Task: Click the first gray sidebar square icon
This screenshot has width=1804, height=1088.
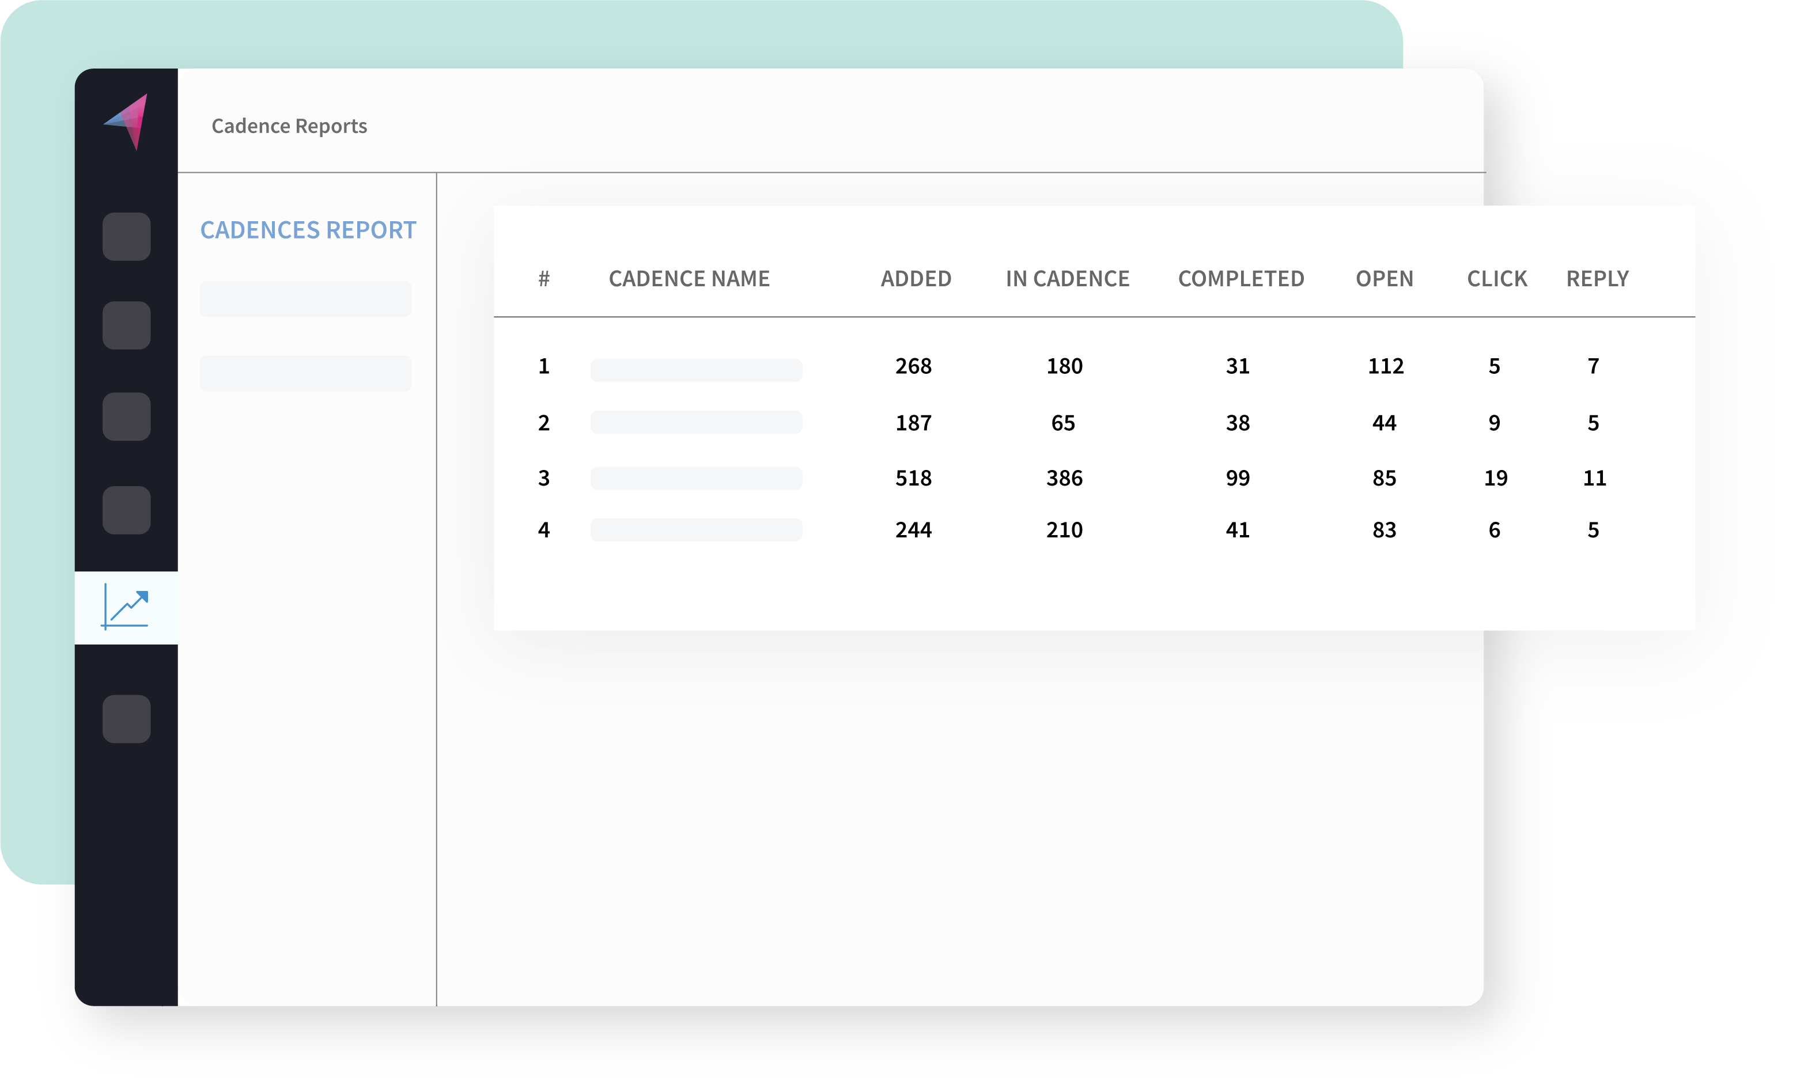Action: [x=126, y=236]
